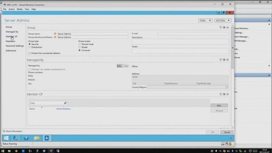This screenshot has width=272, height=153.
Task: Launch Server Manager from the guest taskbar
Action: (x=16, y=138)
